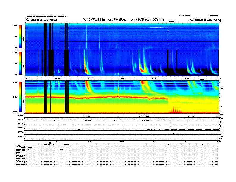This screenshot has width=236, height=182.
Task: Click the 20.00 label on RAD2 colorbar
Action: click(16, 37)
